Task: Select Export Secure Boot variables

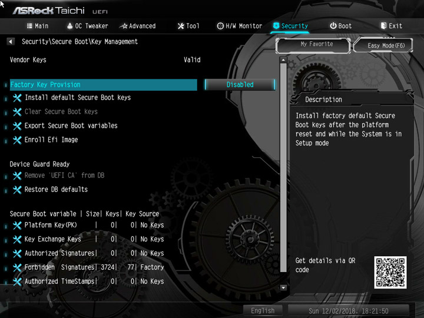Action: click(x=71, y=126)
